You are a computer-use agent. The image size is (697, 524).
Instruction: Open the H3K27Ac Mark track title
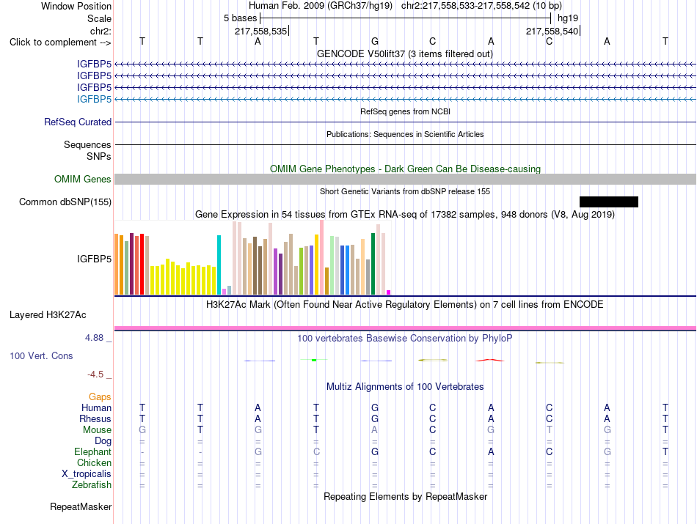(405, 305)
